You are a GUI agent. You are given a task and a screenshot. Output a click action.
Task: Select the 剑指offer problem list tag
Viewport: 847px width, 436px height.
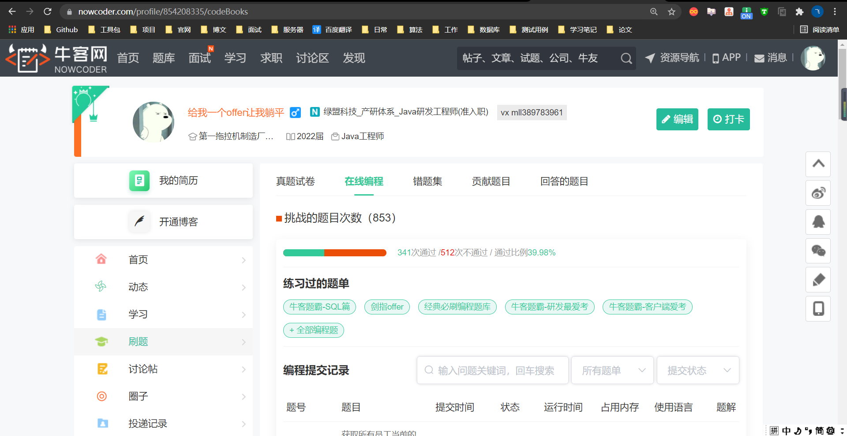tap(387, 307)
